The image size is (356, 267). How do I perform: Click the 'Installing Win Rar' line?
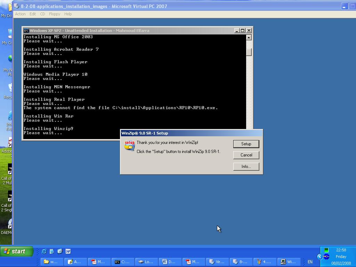[48, 116]
